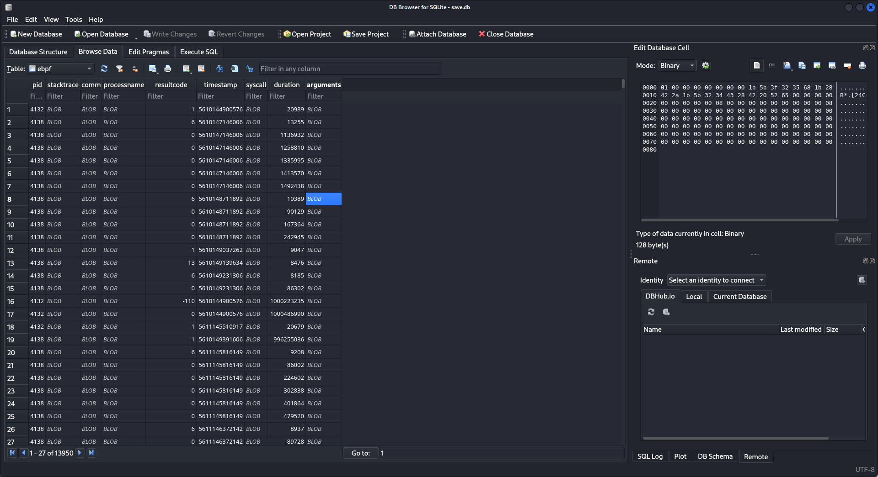Refresh the DBHub.io remote list
The height and width of the screenshot is (477, 878).
pyautogui.click(x=651, y=312)
